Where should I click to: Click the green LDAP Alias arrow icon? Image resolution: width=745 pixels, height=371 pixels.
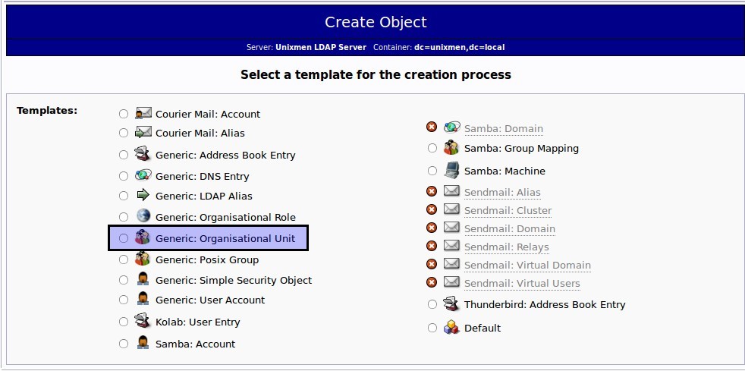click(x=143, y=195)
